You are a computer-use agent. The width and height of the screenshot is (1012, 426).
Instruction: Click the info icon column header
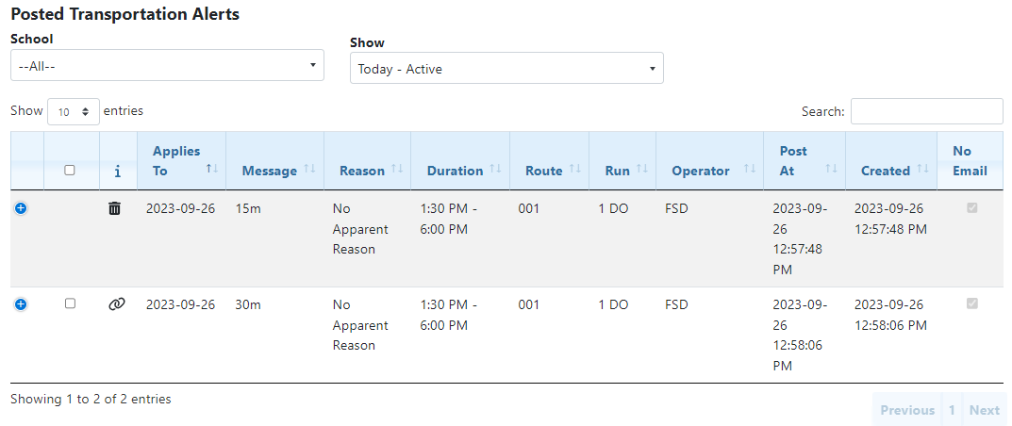click(117, 171)
